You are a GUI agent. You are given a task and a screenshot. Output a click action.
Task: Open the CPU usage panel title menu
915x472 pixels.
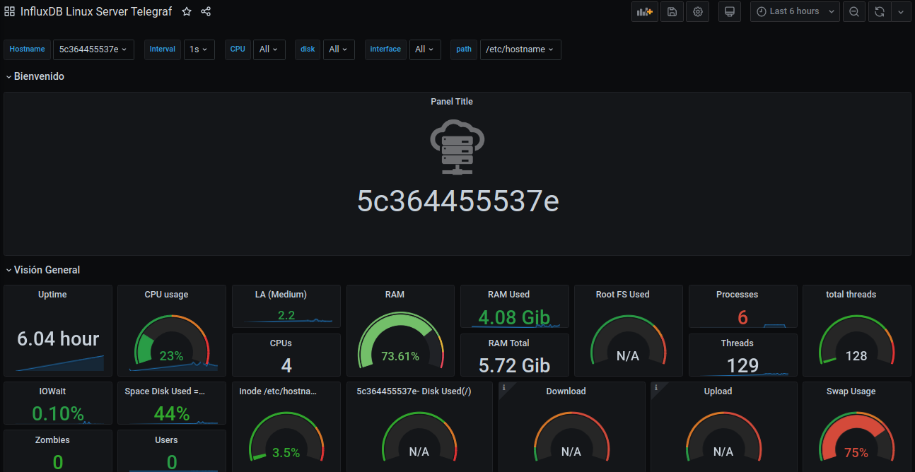click(x=166, y=295)
